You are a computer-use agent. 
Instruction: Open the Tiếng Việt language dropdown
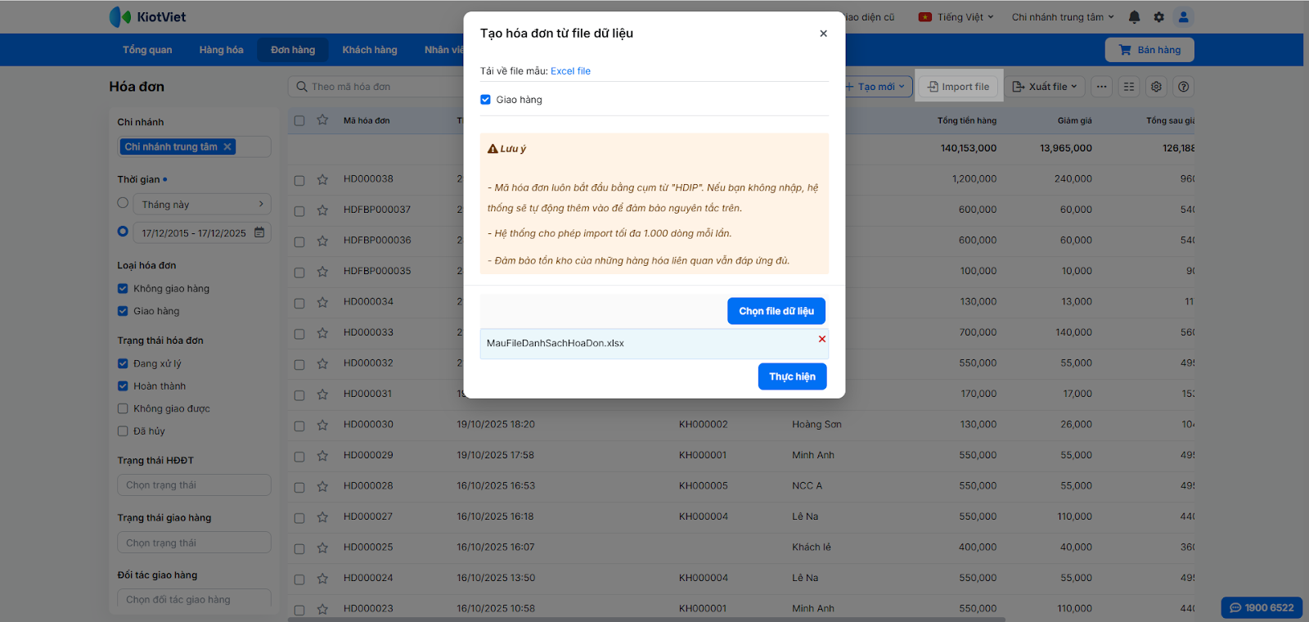(956, 17)
